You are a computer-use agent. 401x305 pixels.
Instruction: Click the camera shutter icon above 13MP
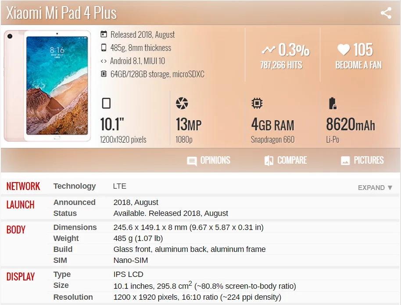(182, 104)
